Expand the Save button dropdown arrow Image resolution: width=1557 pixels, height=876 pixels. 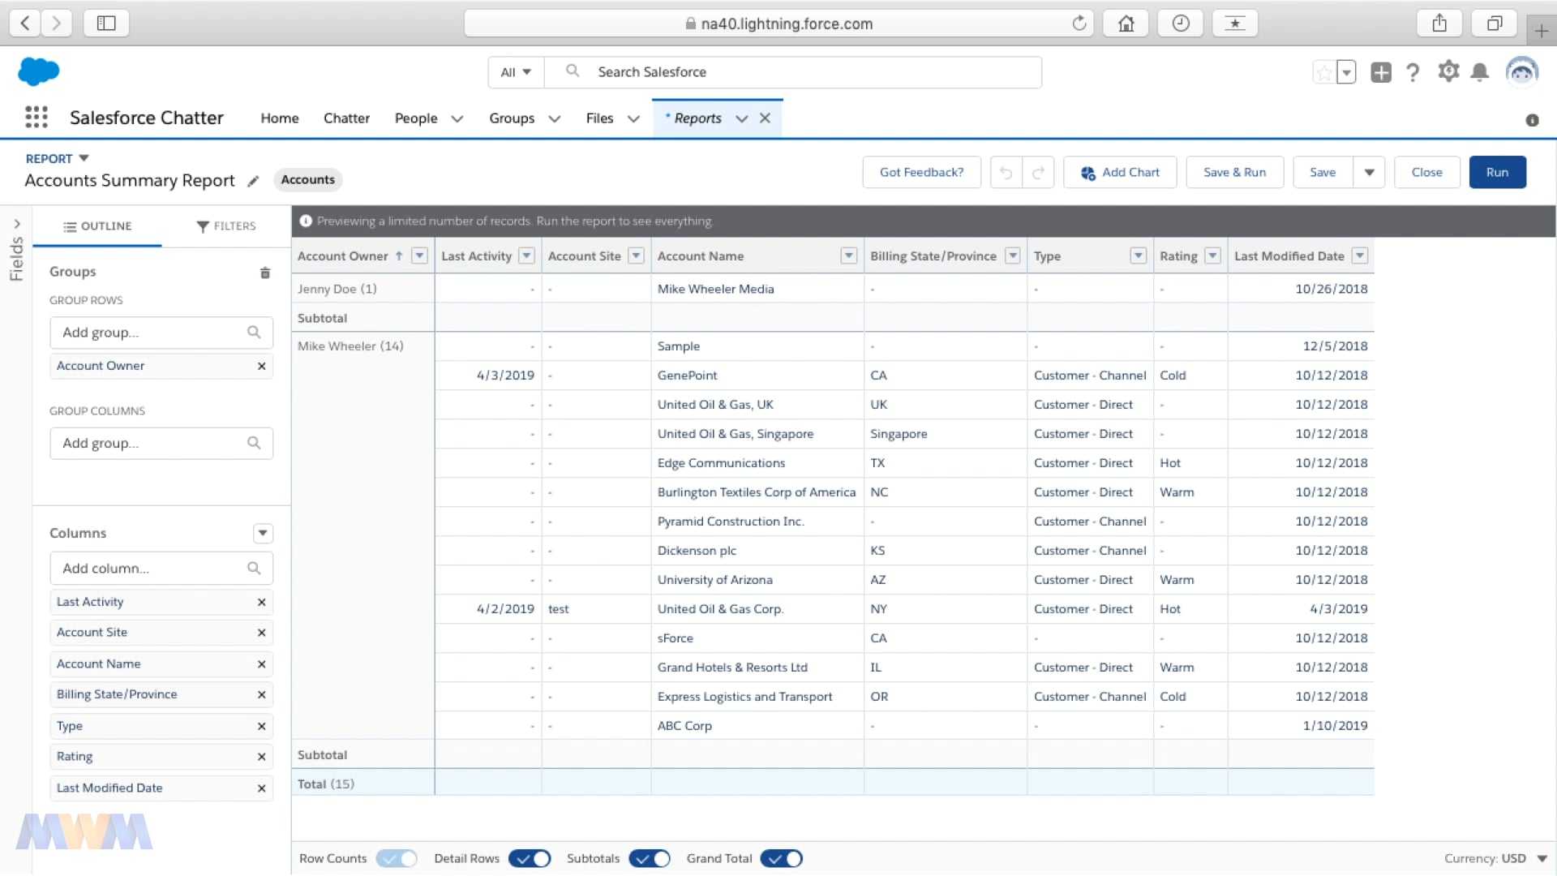coord(1370,172)
